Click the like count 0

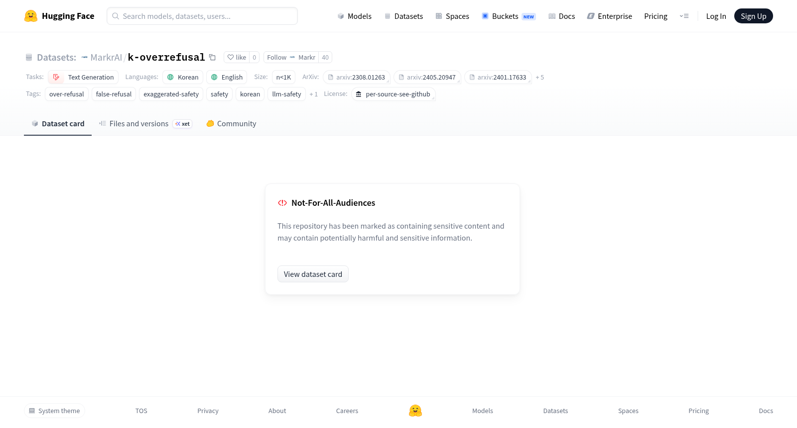point(254,57)
